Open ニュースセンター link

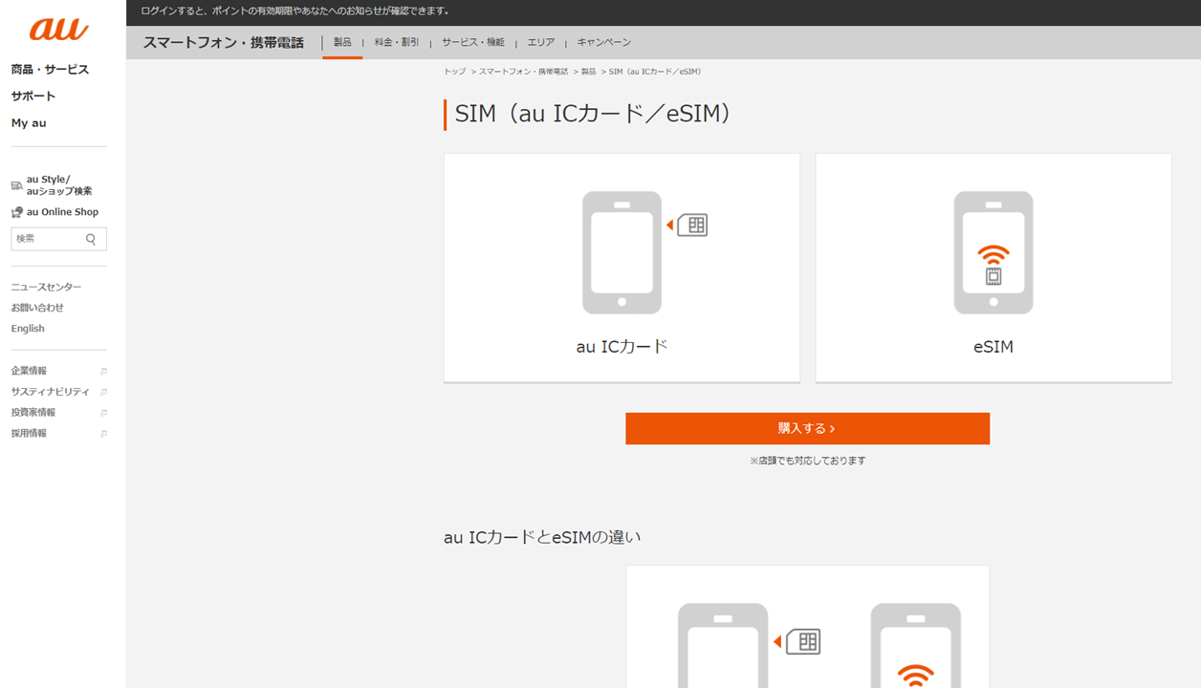click(x=46, y=288)
